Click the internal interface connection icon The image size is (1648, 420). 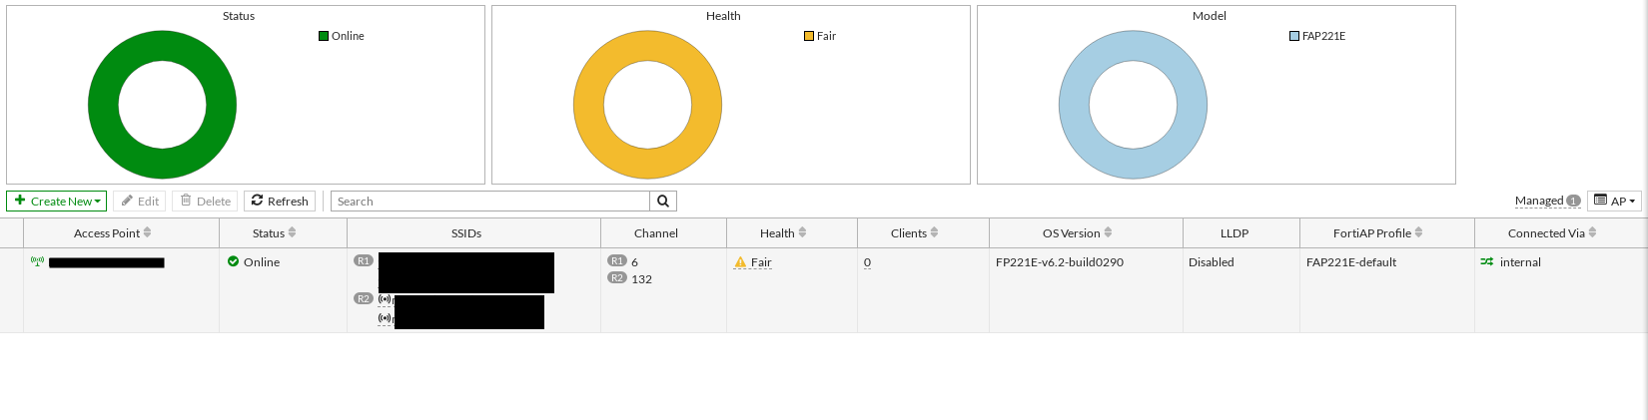pyautogui.click(x=1487, y=262)
